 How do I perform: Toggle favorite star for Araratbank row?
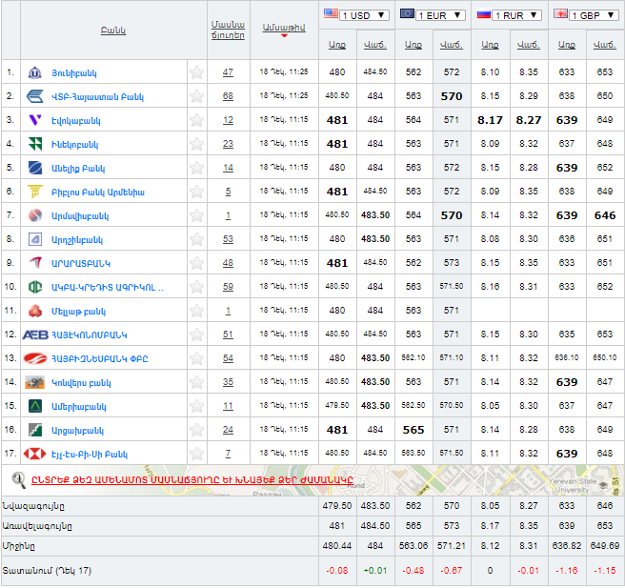click(196, 263)
